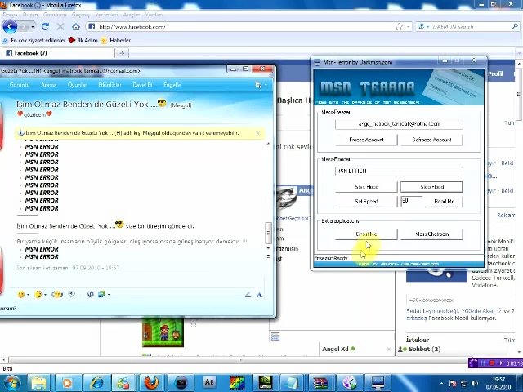Launch Windows Media Player from taskbar
Image resolution: width=523 pixels, height=392 pixels.
pos(67,383)
